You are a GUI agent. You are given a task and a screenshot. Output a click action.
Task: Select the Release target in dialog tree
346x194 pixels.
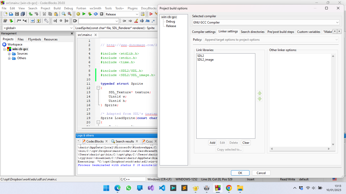[x=171, y=26]
